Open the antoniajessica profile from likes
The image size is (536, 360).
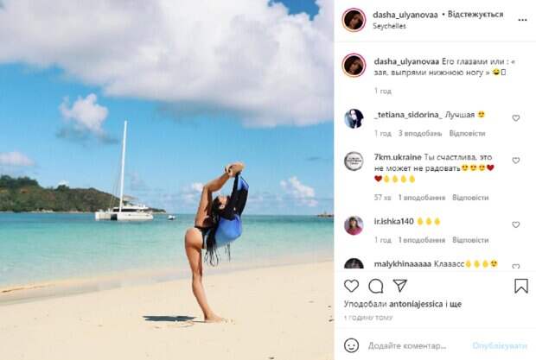(x=416, y=304)
